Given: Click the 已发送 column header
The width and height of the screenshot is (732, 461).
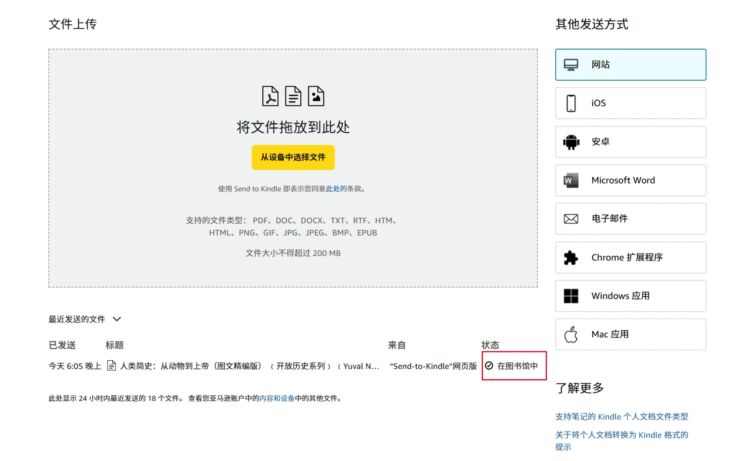Looking at the screenshot, I should click(x=62, y=345).
